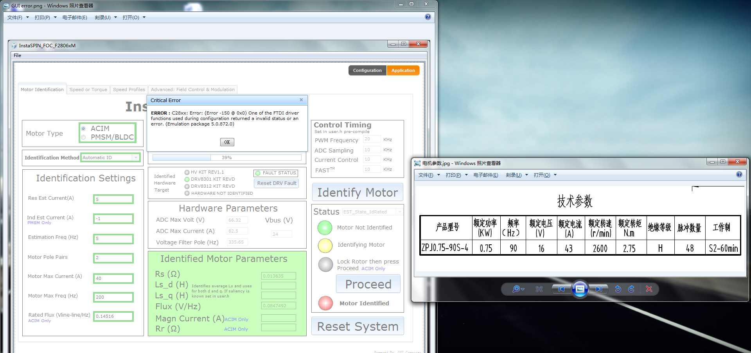Rotate the picture clockwise
The height and width of the screenshot is (353, 751).
tap(631, 289)
